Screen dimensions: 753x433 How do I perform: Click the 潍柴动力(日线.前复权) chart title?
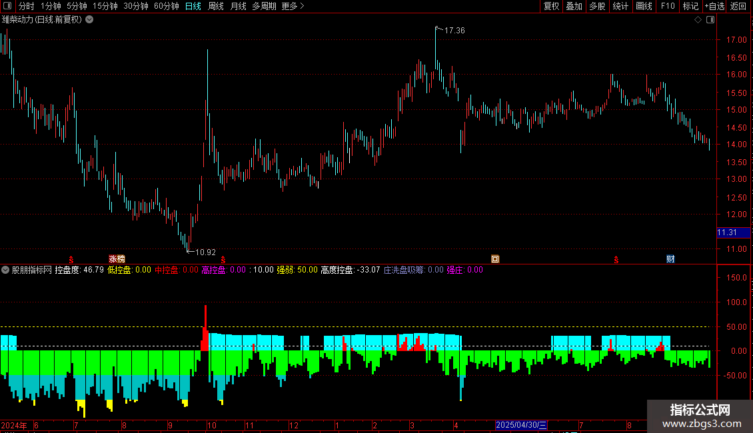pos(42,19)
